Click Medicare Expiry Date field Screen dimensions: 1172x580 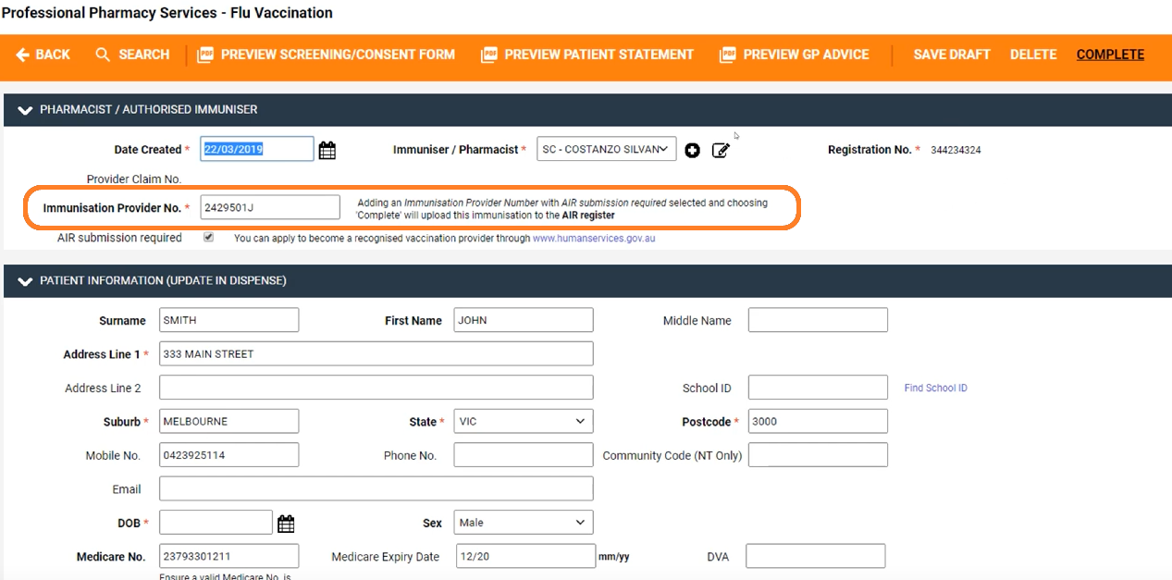(x=525, y=556)
